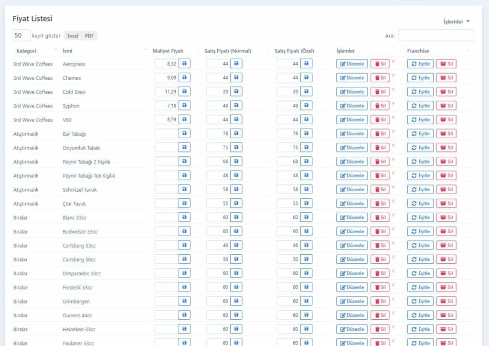Viewport: 489px width, 346px height.
Task: Save normal price for Syphon row
Action: tap(236, 106)
